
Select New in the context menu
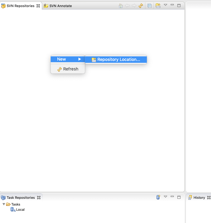click(68, 59)
